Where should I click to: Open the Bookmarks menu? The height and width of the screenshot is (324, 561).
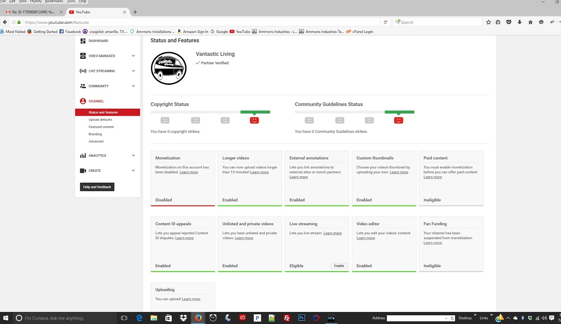tap(54, 1)
